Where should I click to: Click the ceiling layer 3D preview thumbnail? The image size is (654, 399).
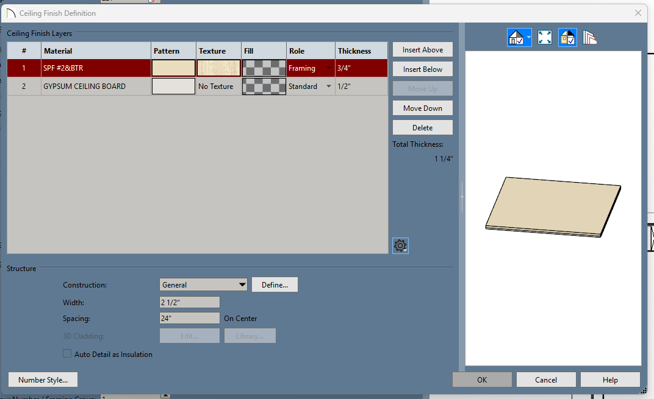(x=553, y=207)
